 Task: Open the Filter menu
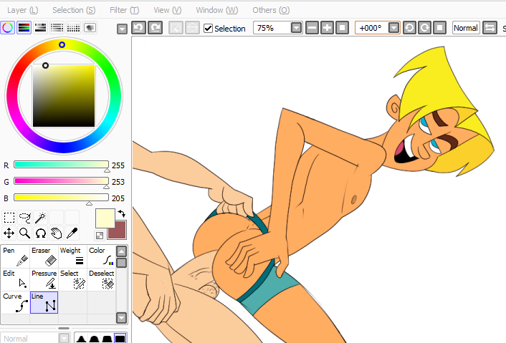click(124, 10)
